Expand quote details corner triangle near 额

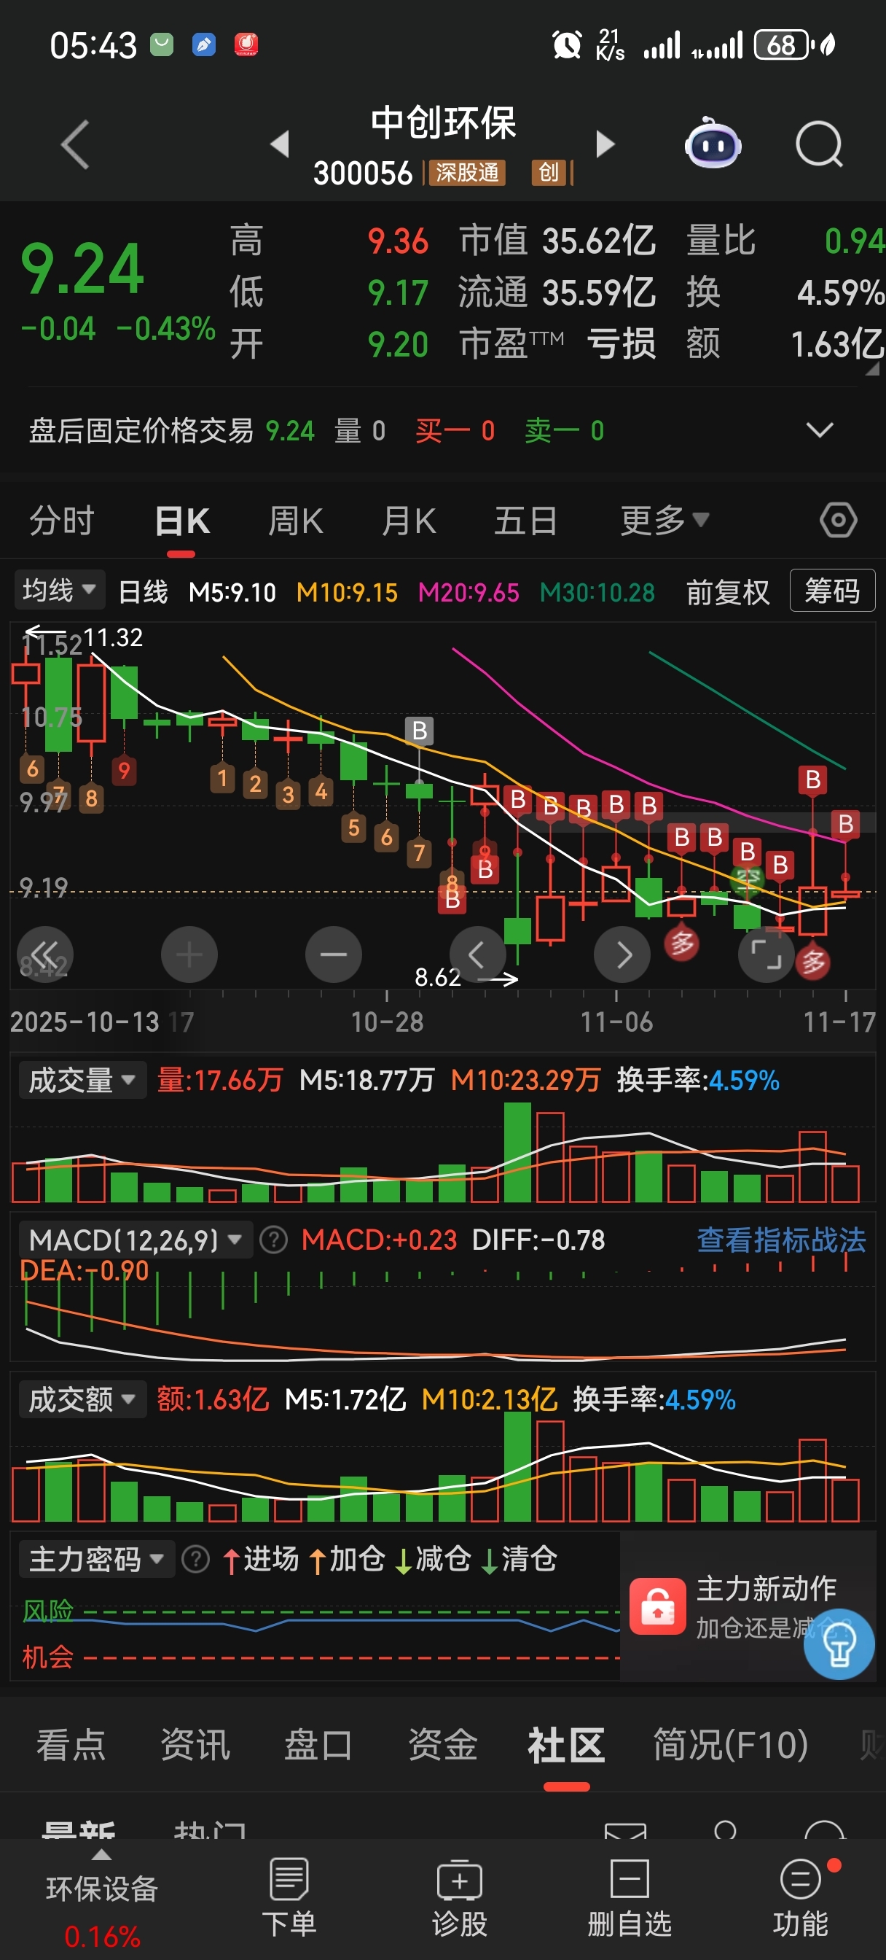click(x=872, y=368)
